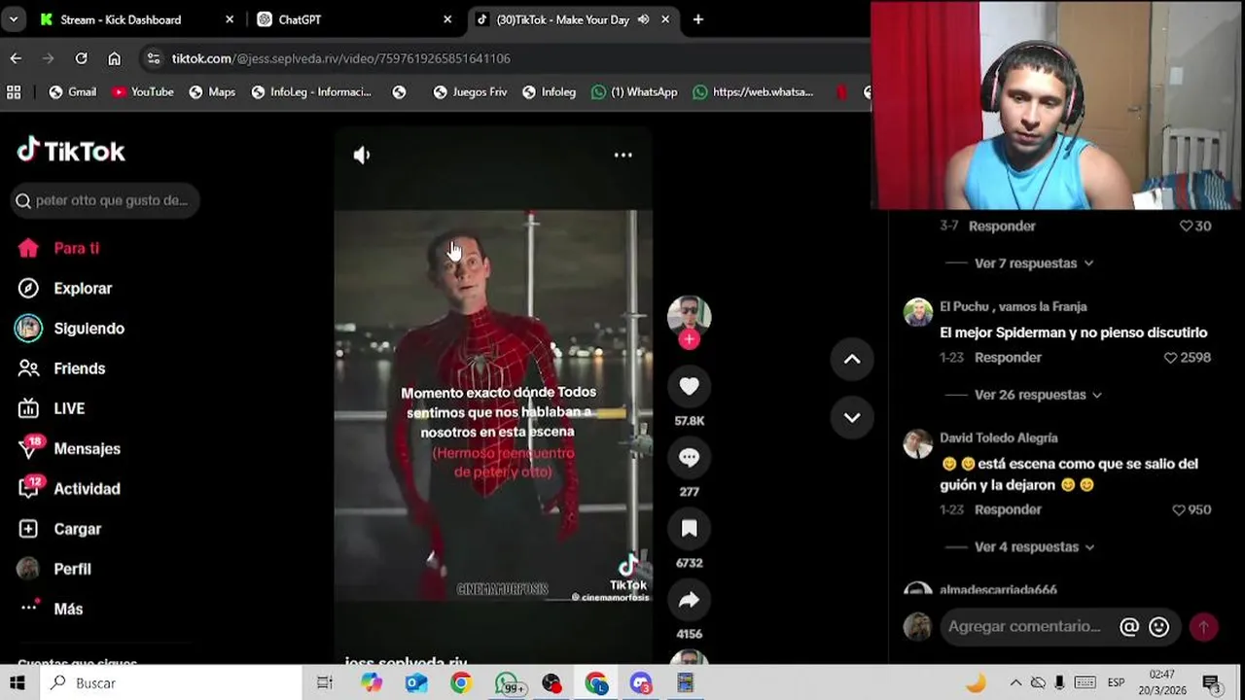Open Windows notification center

point(1211,682)
